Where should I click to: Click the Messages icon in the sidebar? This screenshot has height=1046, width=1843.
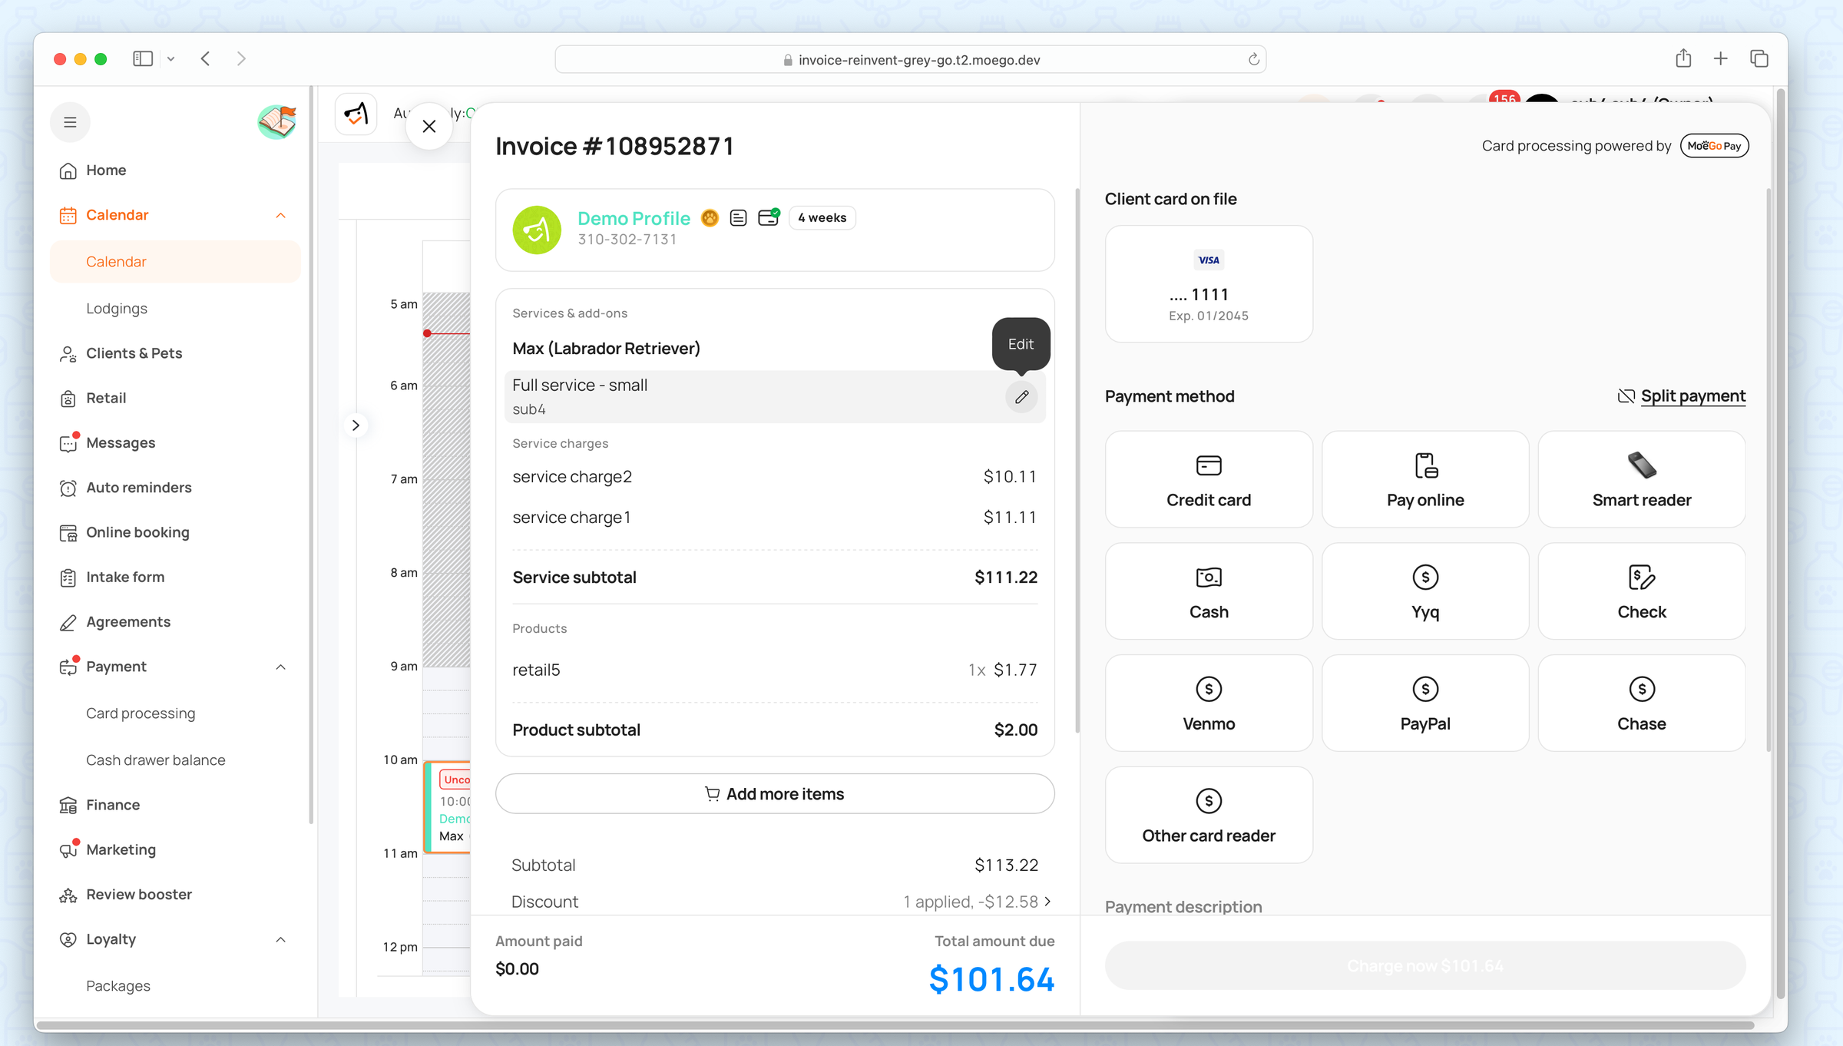click(68, 442)
